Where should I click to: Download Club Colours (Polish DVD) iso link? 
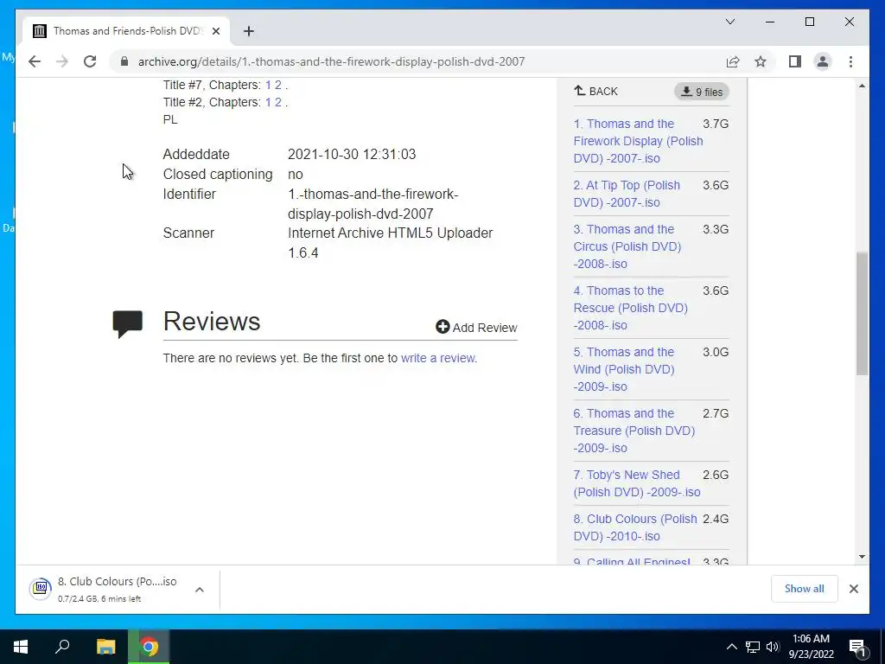(635, 527)
